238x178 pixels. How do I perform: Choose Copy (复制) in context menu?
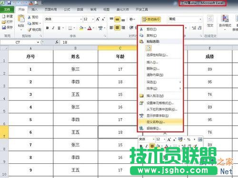pos(160,36)
